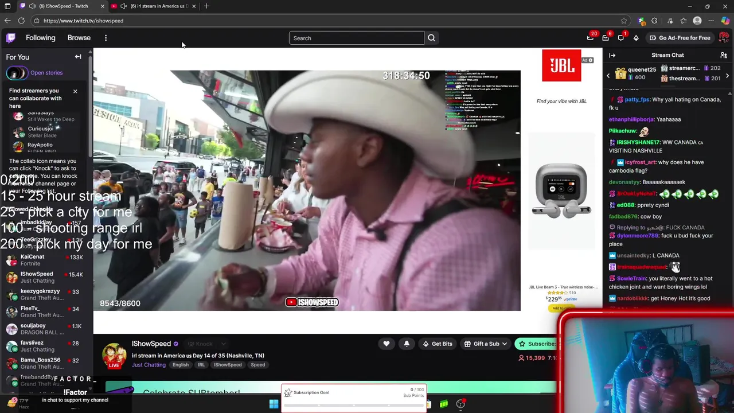Go to Browse page
The height and width of the screenshot is (413, 734).
click(x=79, y=38)
